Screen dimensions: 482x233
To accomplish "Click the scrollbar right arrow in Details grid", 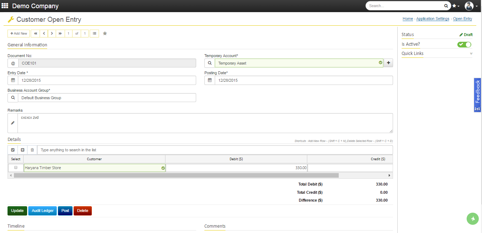I will pos(389,176).
